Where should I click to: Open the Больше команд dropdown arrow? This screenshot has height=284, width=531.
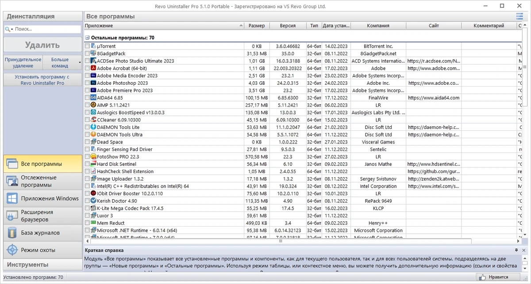point(80,63)
